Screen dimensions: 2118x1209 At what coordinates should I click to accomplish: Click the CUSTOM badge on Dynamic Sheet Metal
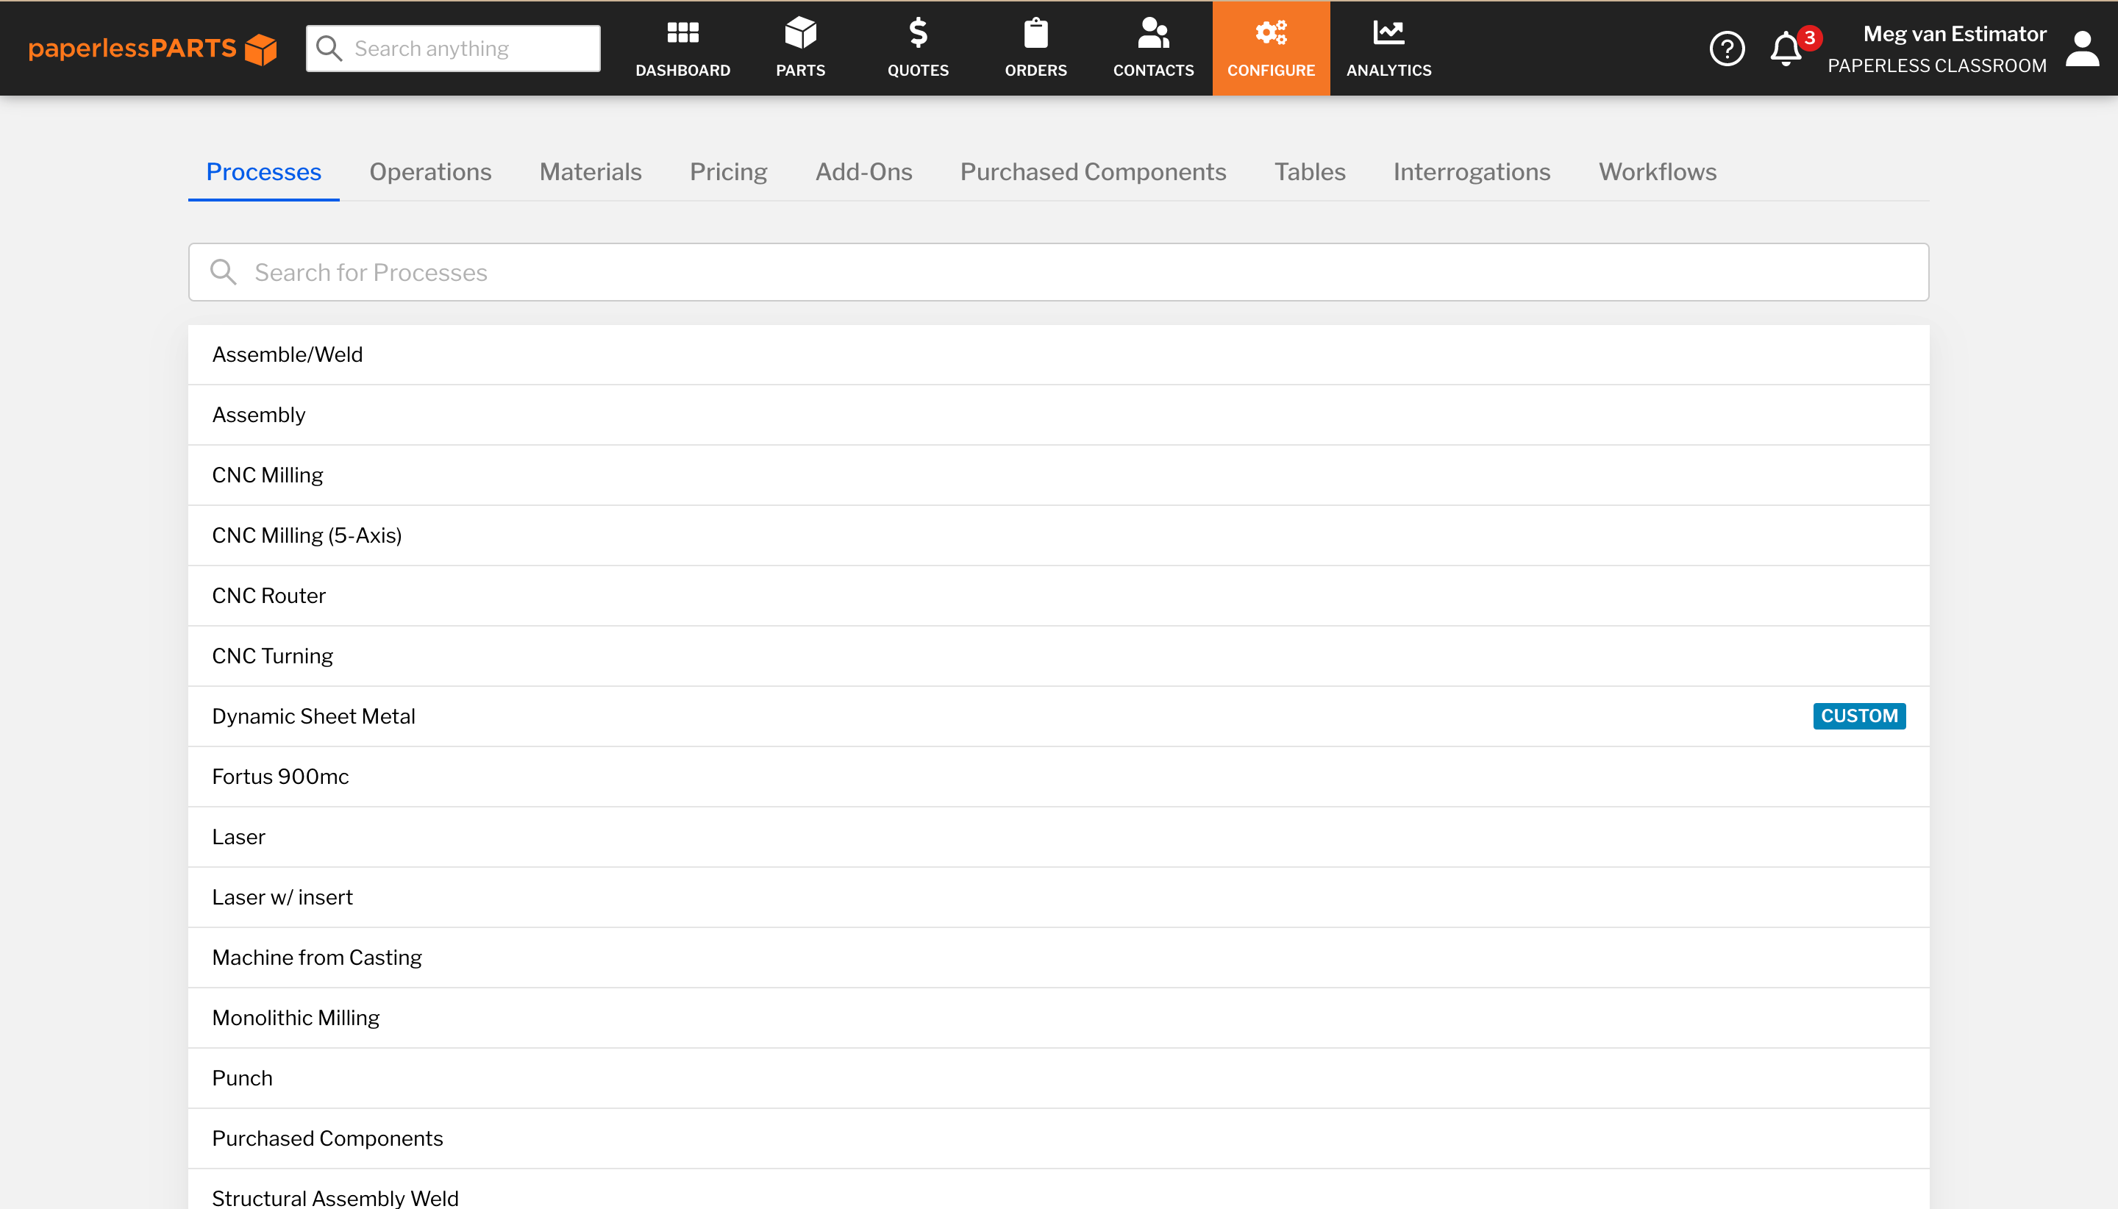pyautogui.click(x=1858, y=715)
